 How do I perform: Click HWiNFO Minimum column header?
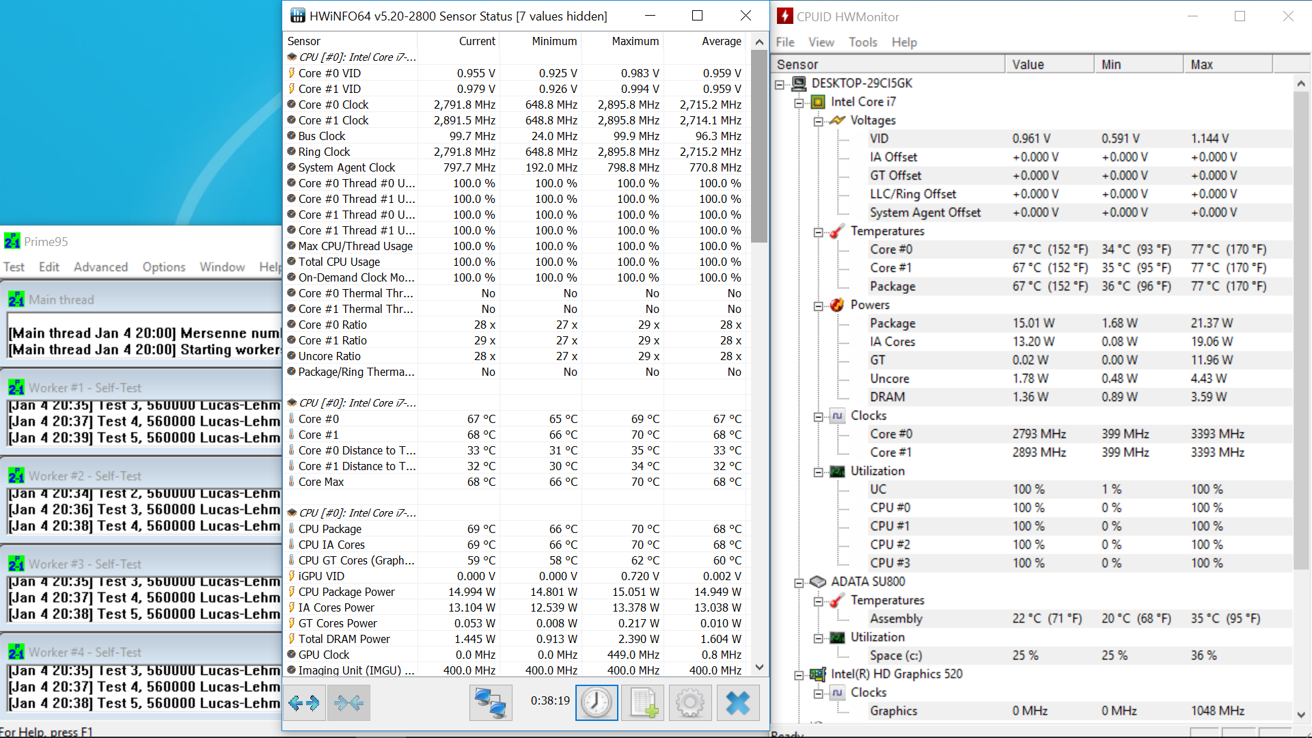point(541,41)
